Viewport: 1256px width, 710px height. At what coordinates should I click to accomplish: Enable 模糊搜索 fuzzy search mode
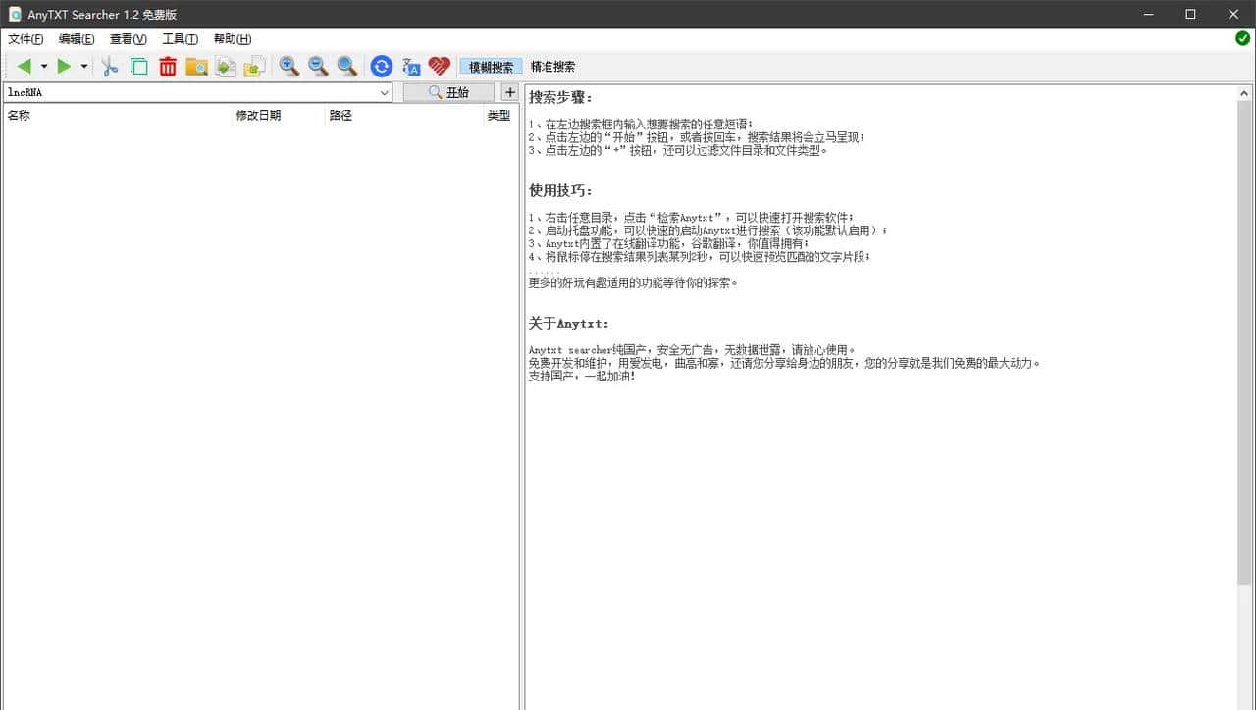490,66
